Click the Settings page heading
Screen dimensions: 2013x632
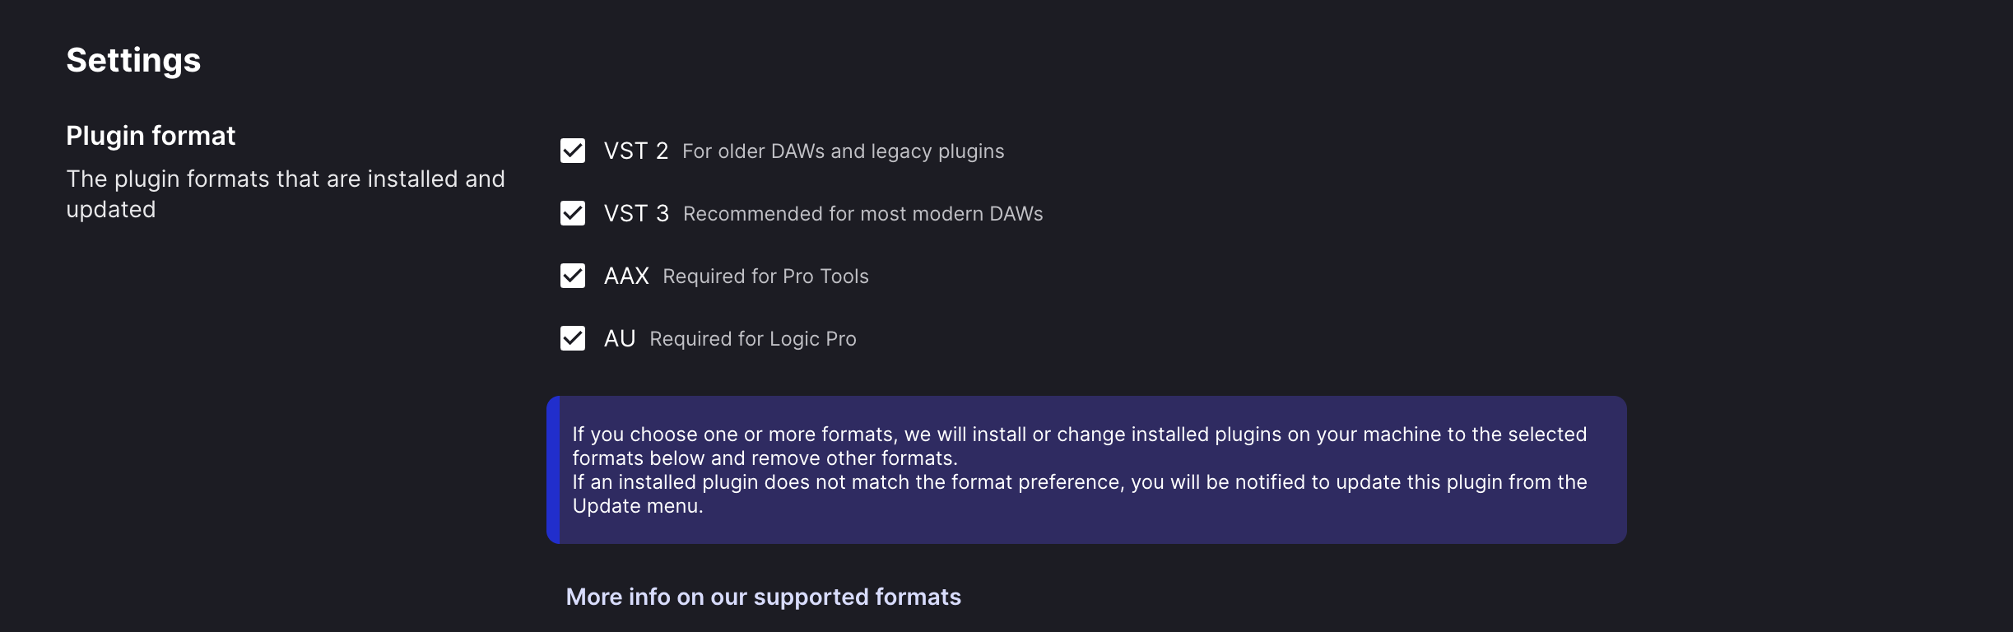coord(133,60)
